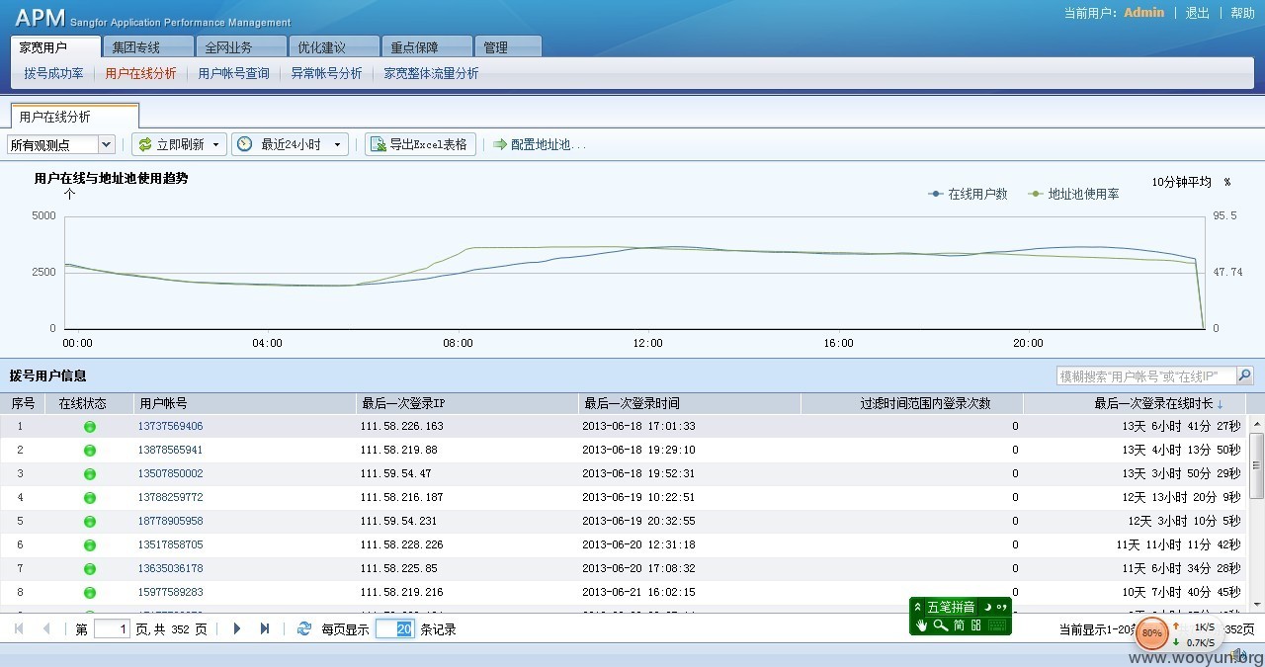Go to previous page icon
This screenshot has height=667, width=1265.
[x=45, y=628]
